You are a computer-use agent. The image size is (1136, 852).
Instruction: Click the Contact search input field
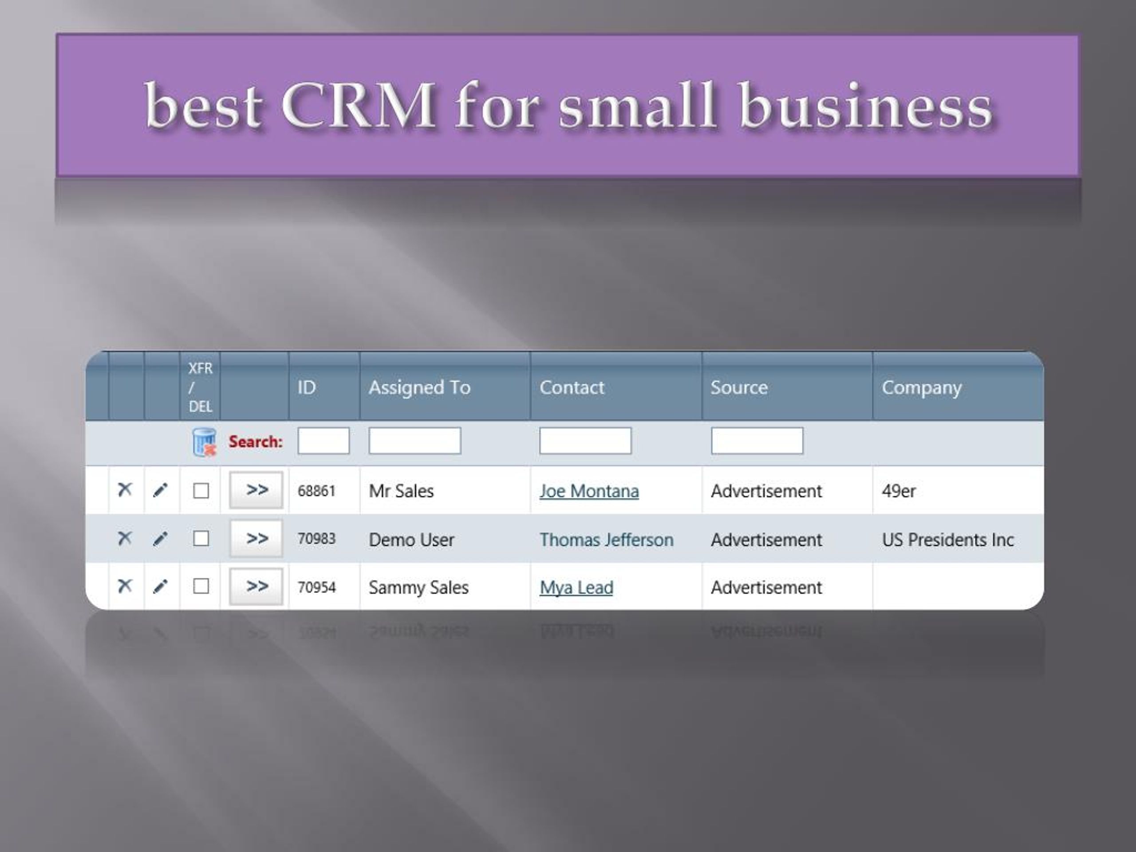pos(585,441)
